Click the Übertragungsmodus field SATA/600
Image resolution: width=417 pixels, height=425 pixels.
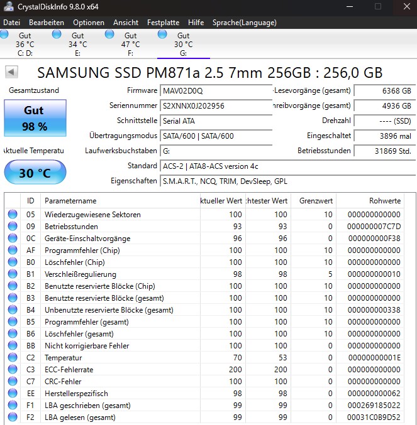(x=216, y=136)
